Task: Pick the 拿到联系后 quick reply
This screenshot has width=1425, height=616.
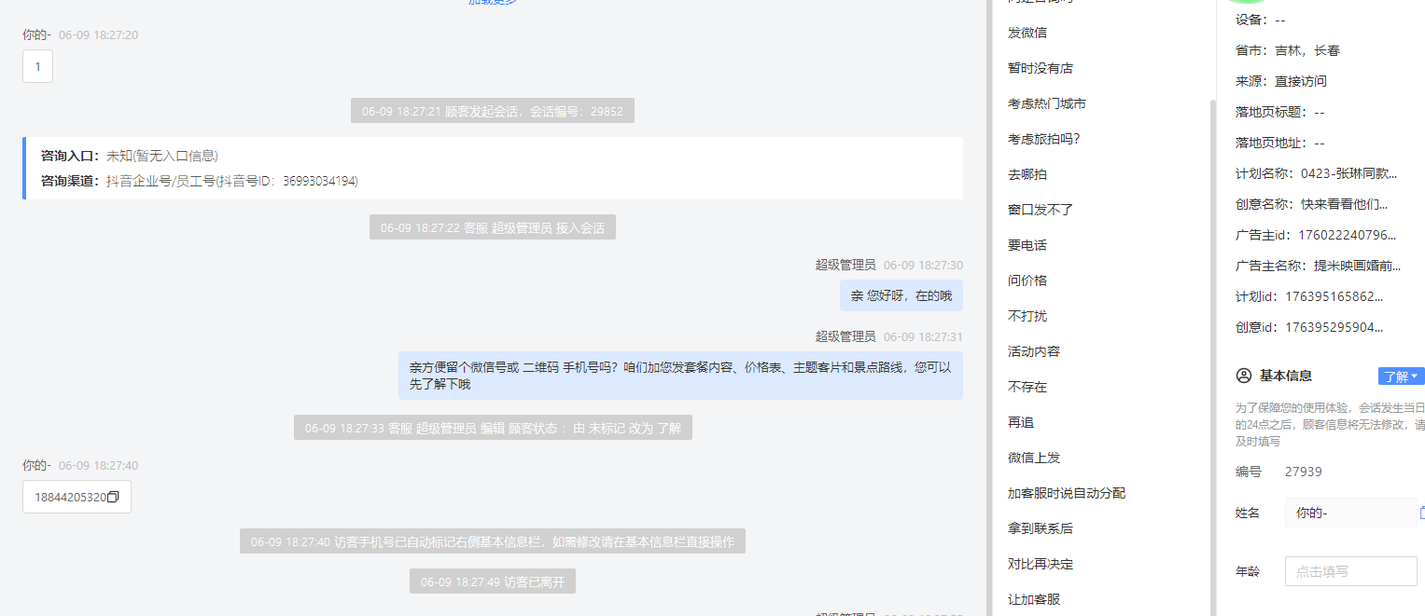Action: (x=1041, y=528)
